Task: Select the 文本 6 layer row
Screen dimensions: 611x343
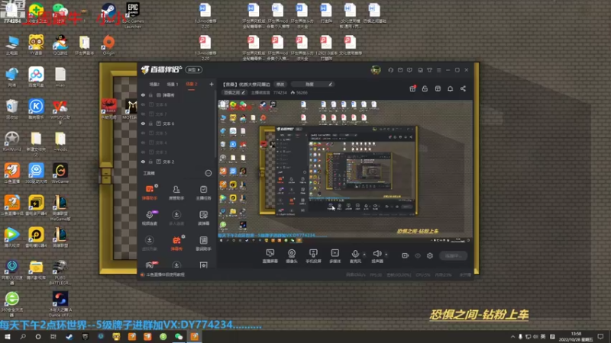Action: pyautogui.click(x=177, y=123)
